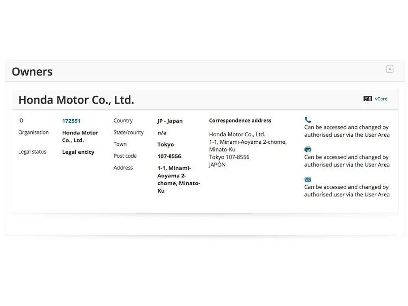Select the post code value 107-8556
The image size is (408, 306).
tap(169, 156)
